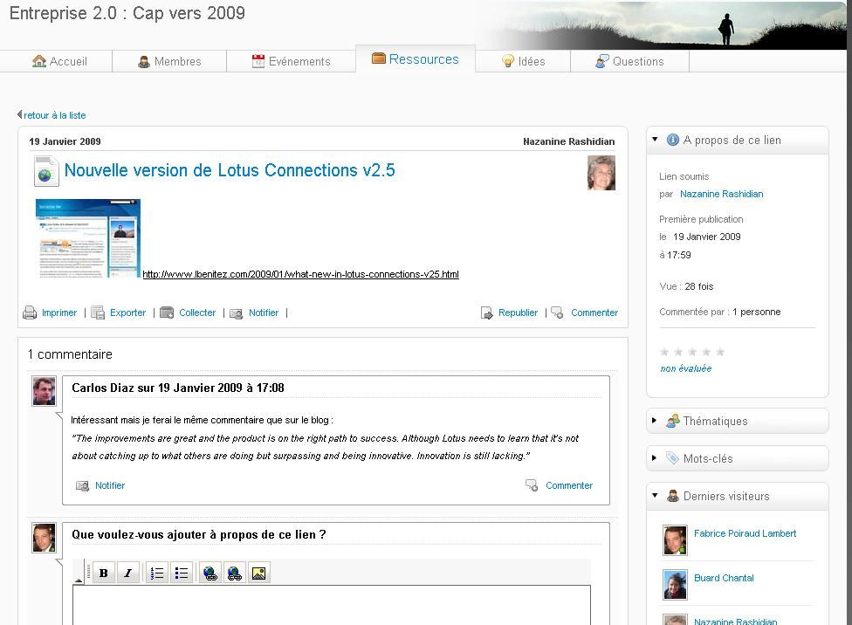
Task: Insert a hyperlink in the comment
Action: pos(210,573)
